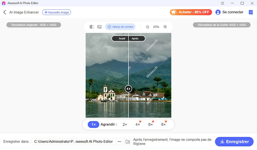Image resolution: width=257 pixels, height=150 pixels.
Task: Select the 2× enlargement option
Action: pyautogui.click(x=125, y=124)
